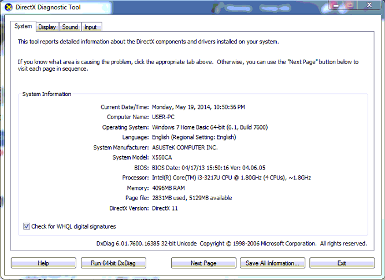
Task: Go to Next Page
Action: (x=203, y=263)
